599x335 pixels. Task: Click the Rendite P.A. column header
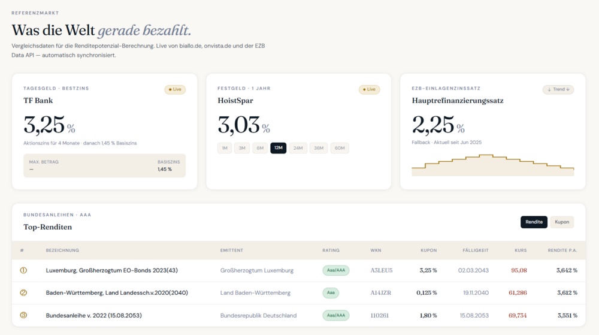coord(562,251)
